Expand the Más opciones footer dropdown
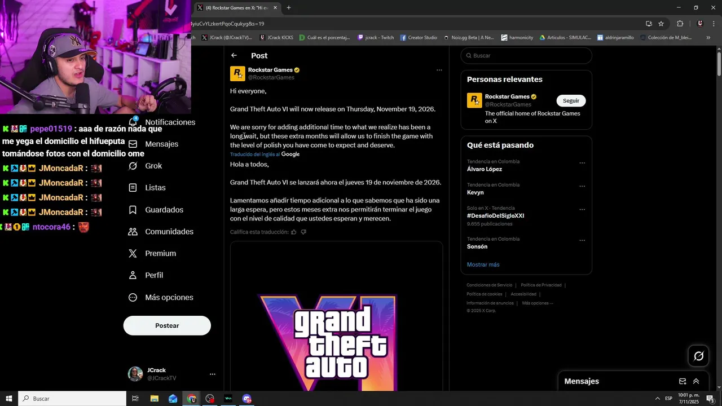The width and height of the screenshot is (722, 406). [538, 303]
